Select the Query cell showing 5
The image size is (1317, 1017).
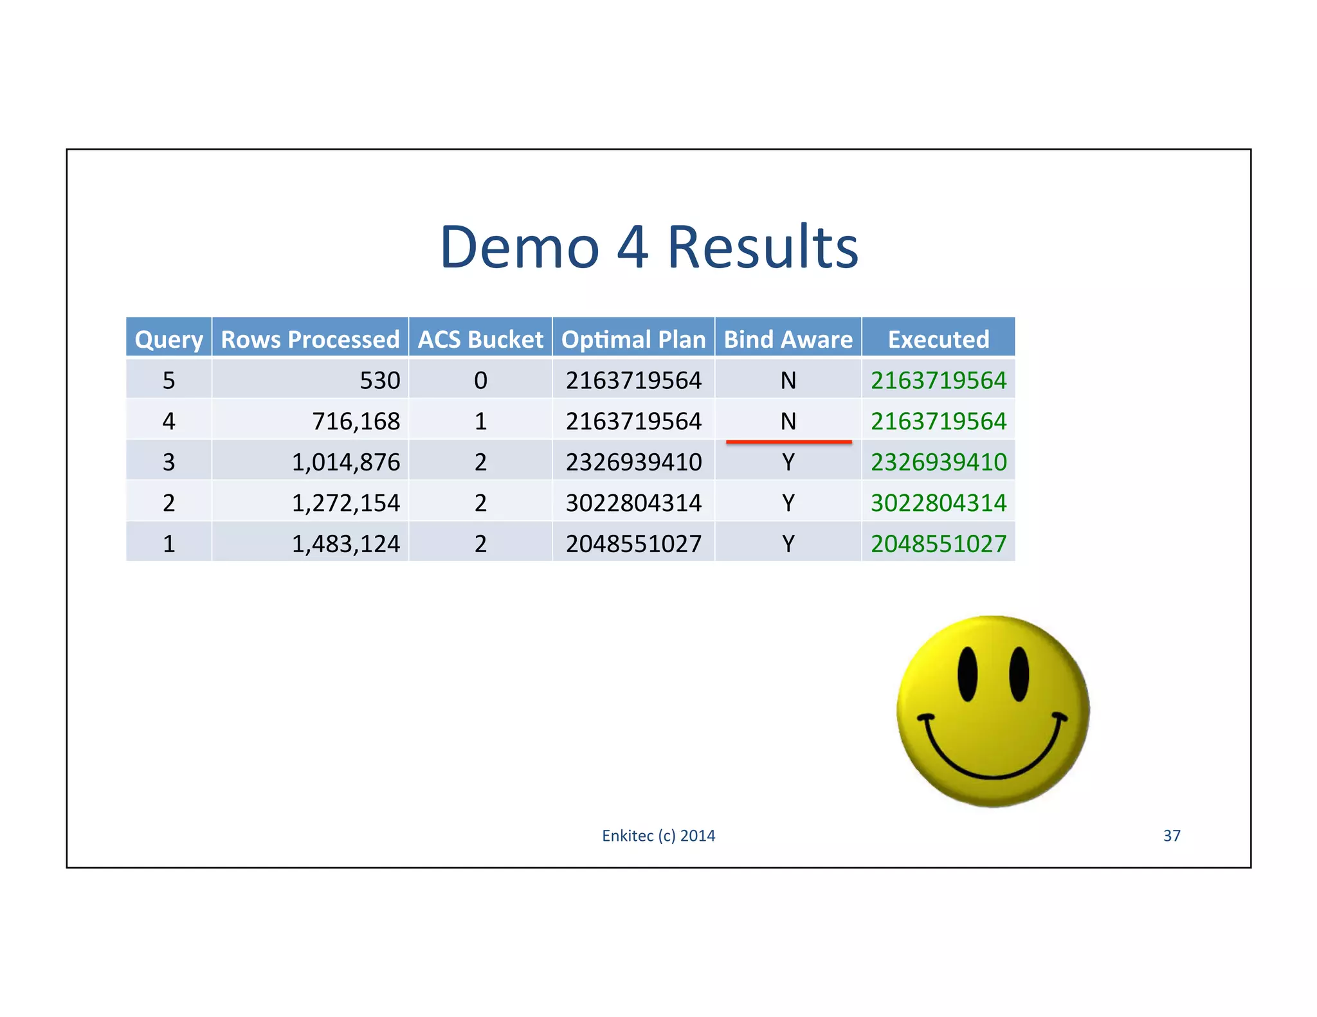(168, 381)
